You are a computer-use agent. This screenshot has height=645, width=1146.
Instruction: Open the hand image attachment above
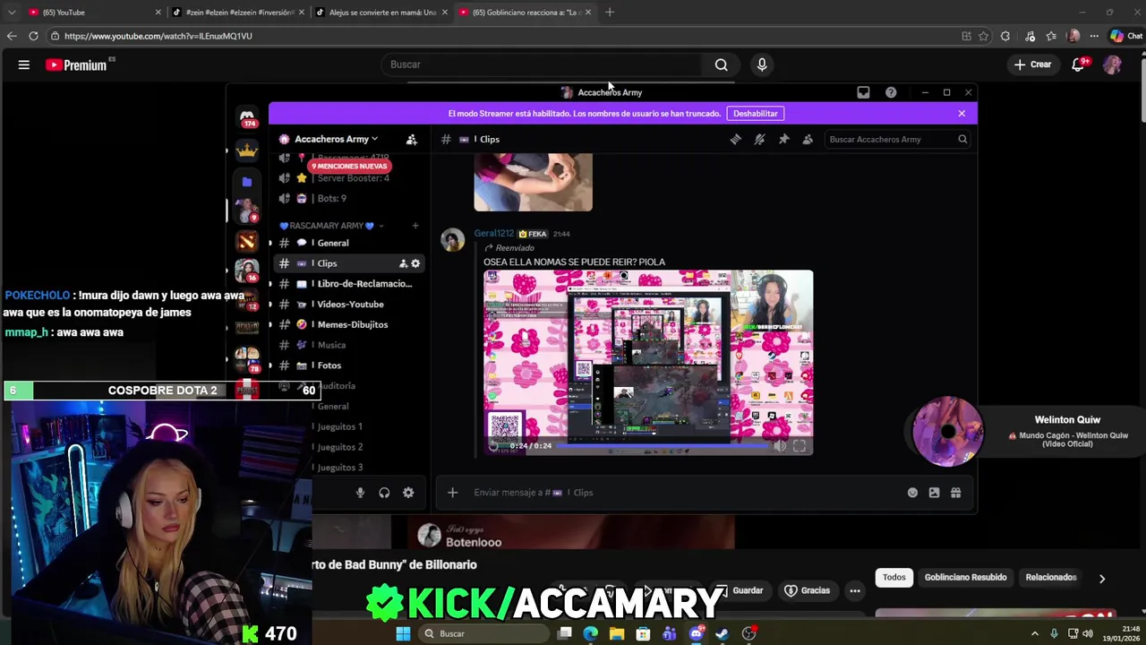pos(533,182)
